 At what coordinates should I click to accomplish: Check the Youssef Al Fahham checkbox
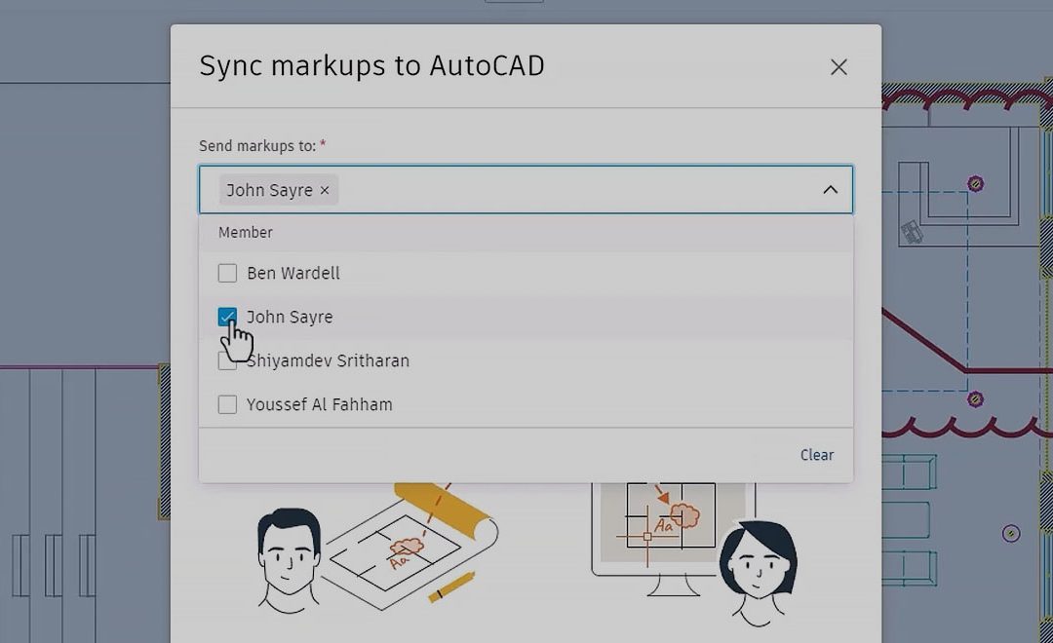pos(227,404)
